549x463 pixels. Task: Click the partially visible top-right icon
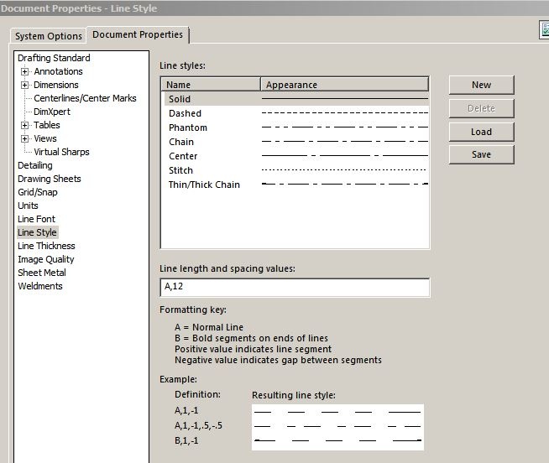pyautogui.click(x=544, y=30)
